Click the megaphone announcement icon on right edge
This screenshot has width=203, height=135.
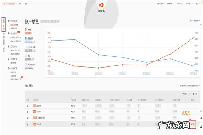(201, 118)
